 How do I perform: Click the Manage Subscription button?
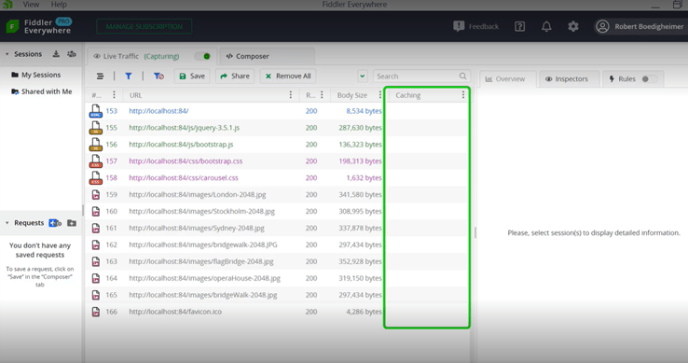(144, 26)
